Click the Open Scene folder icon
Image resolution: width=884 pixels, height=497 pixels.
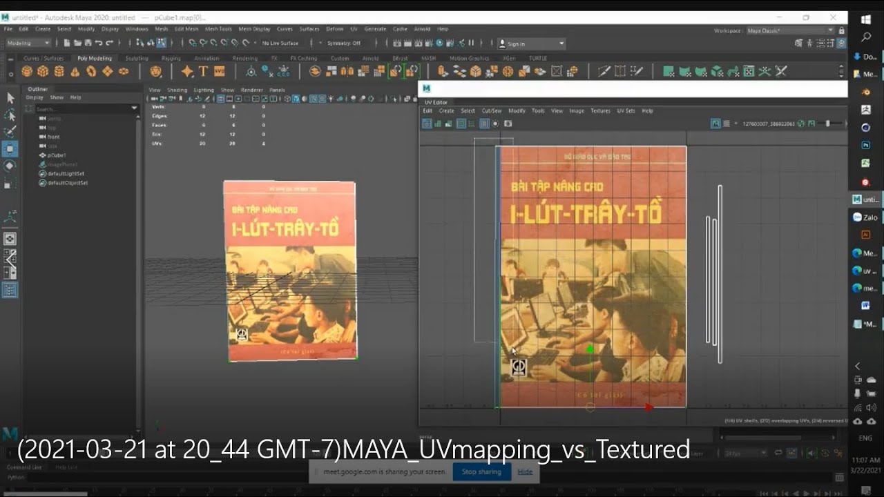pyautogui.click(x=77, y=43)
